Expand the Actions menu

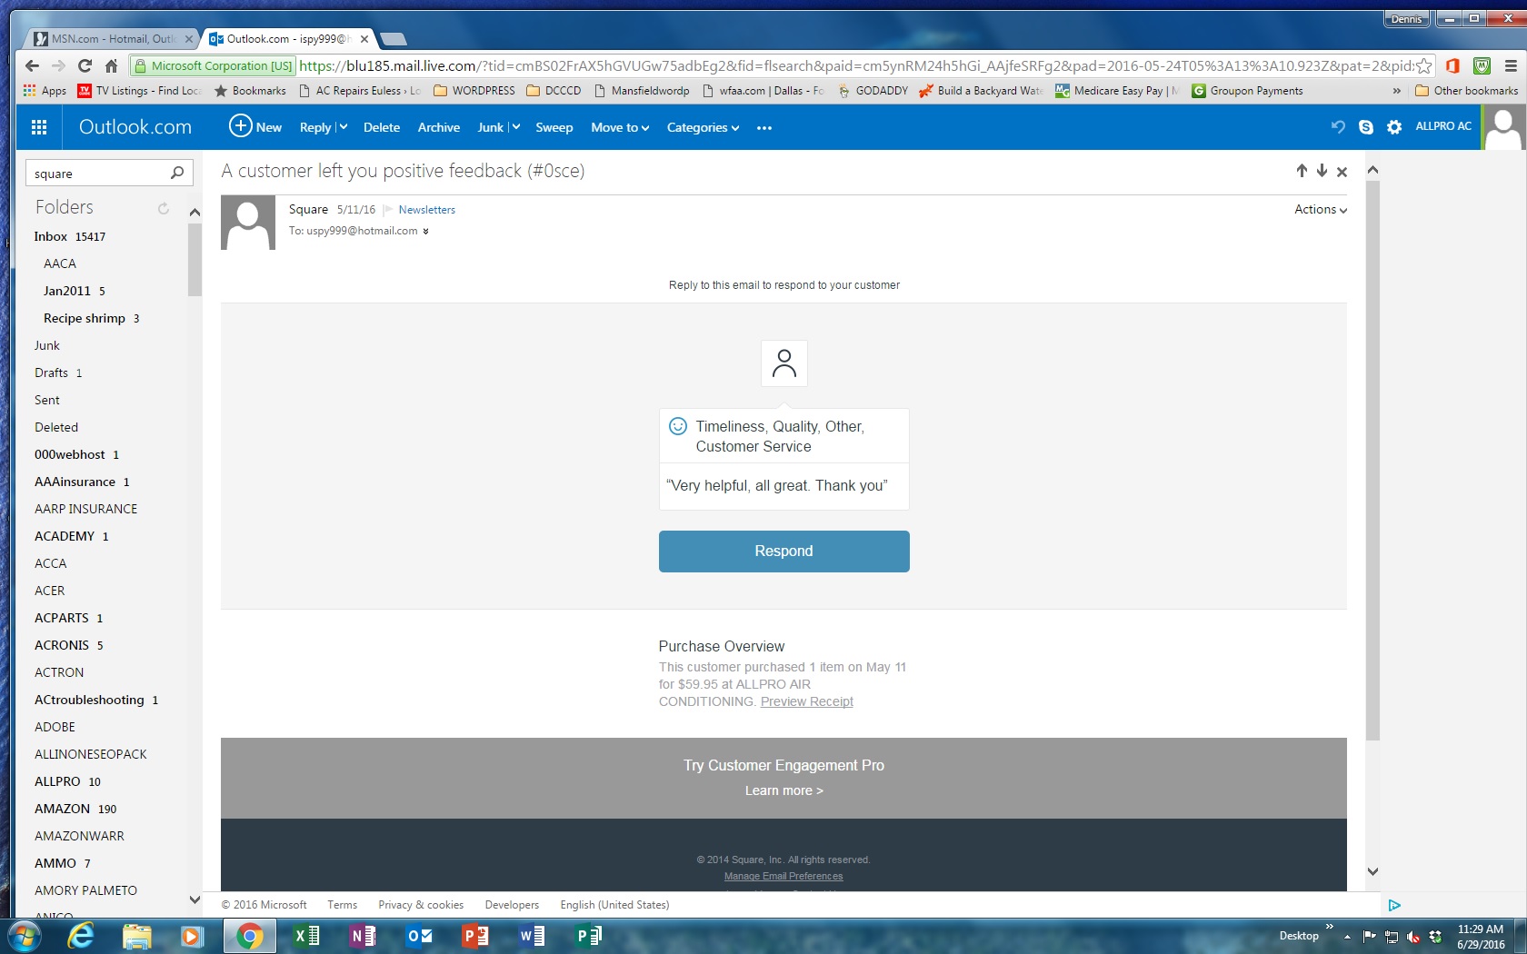[1320, 209]
